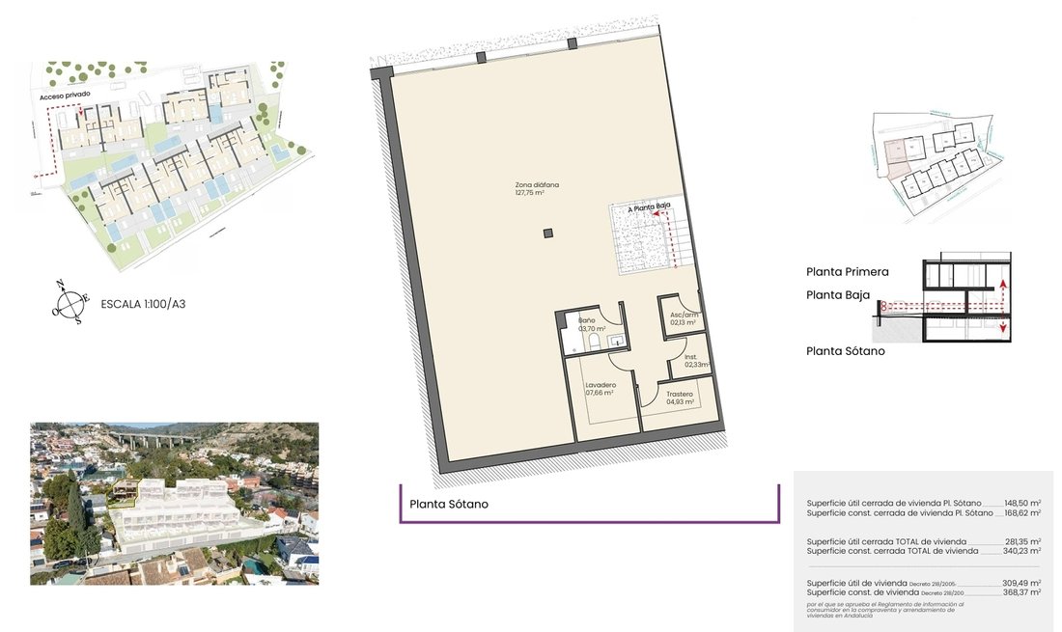Click the value 148,50 m²
Image resolution: width=1062 pixels, height=632 pixels.
[x=1022, y=504]
